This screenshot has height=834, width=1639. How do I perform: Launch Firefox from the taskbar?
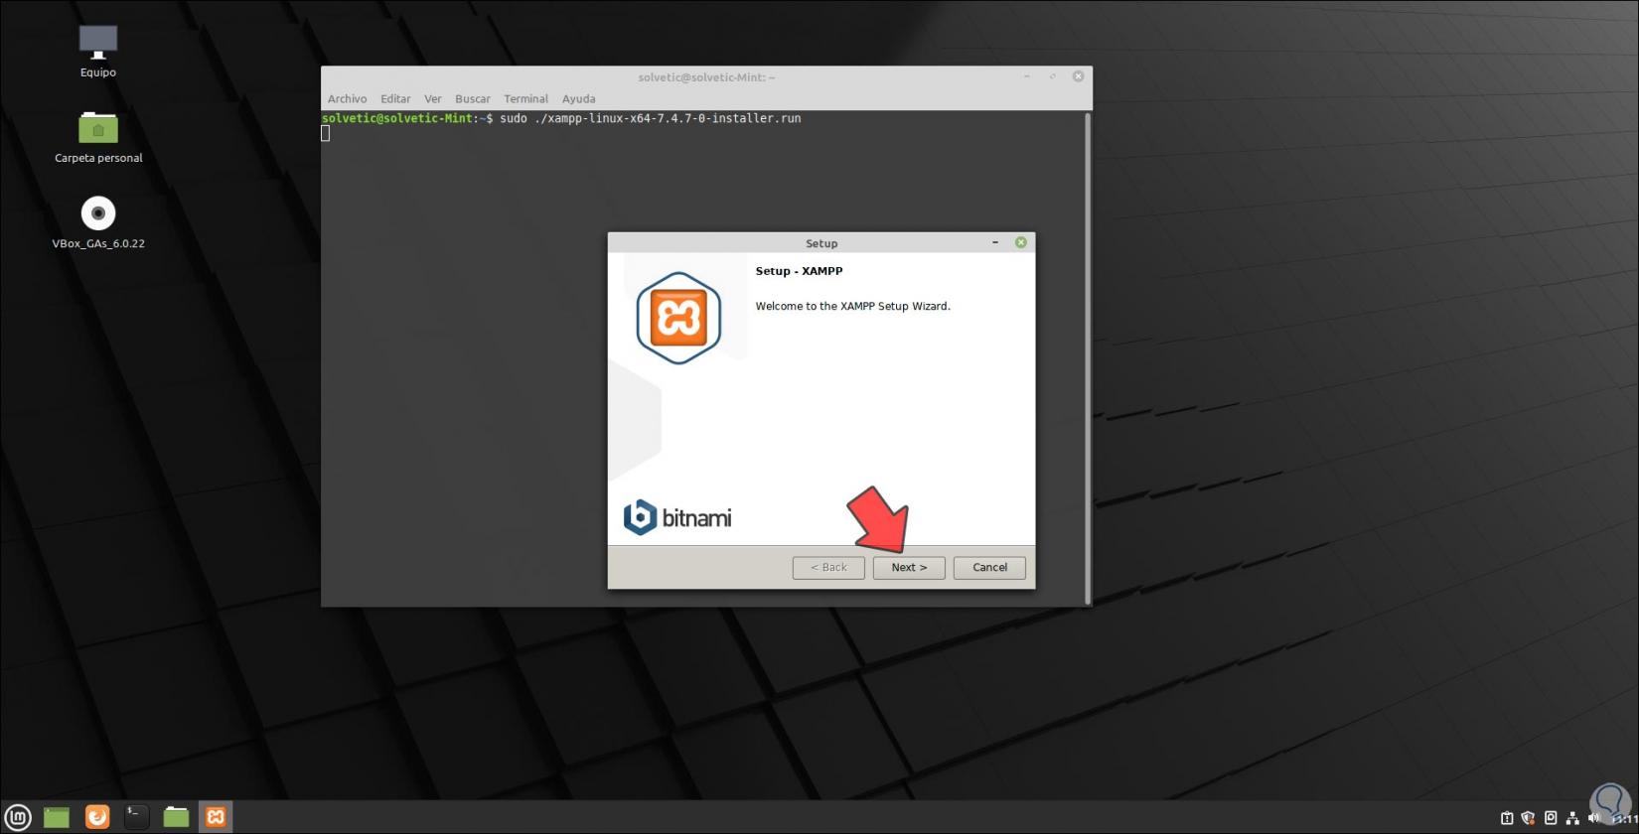97,817
